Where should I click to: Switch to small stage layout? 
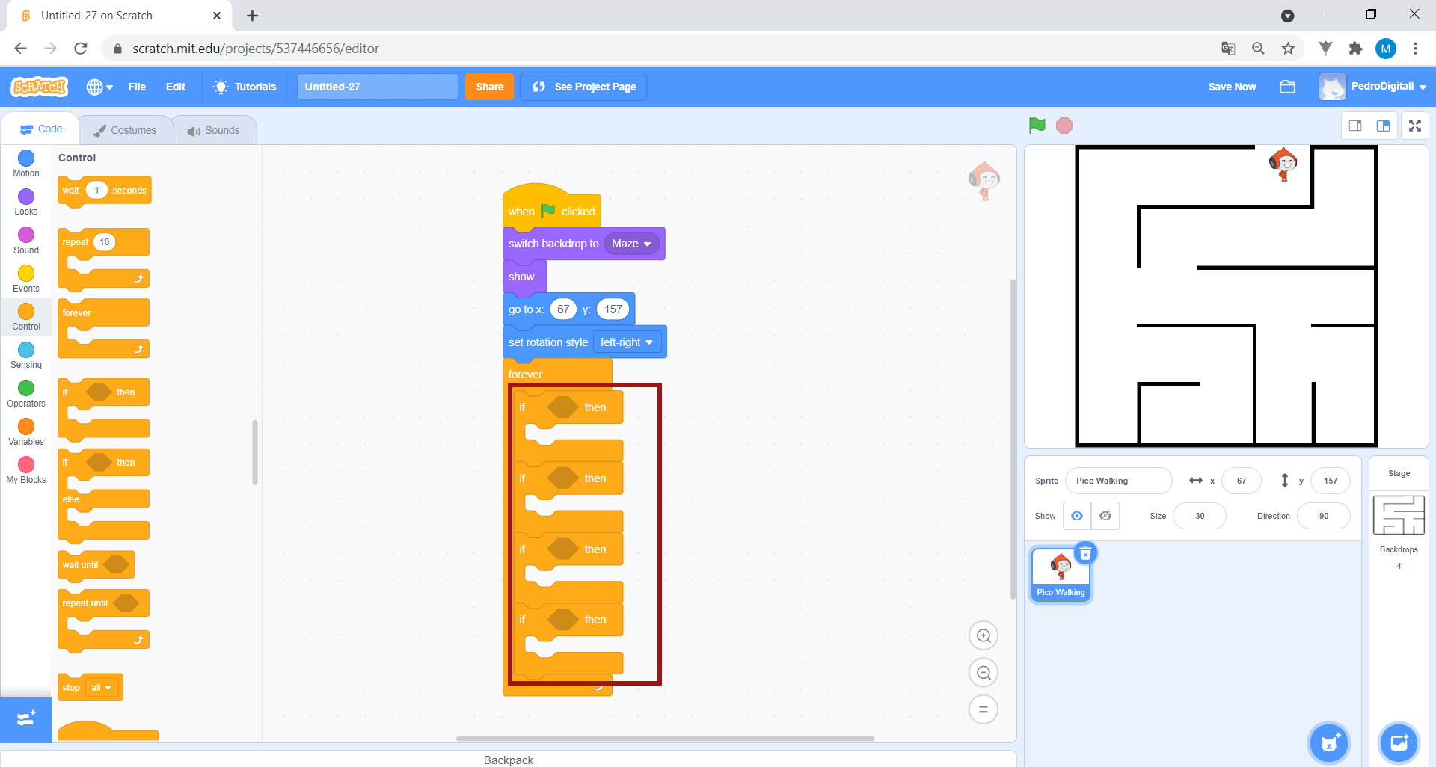tap(1355, 126)
